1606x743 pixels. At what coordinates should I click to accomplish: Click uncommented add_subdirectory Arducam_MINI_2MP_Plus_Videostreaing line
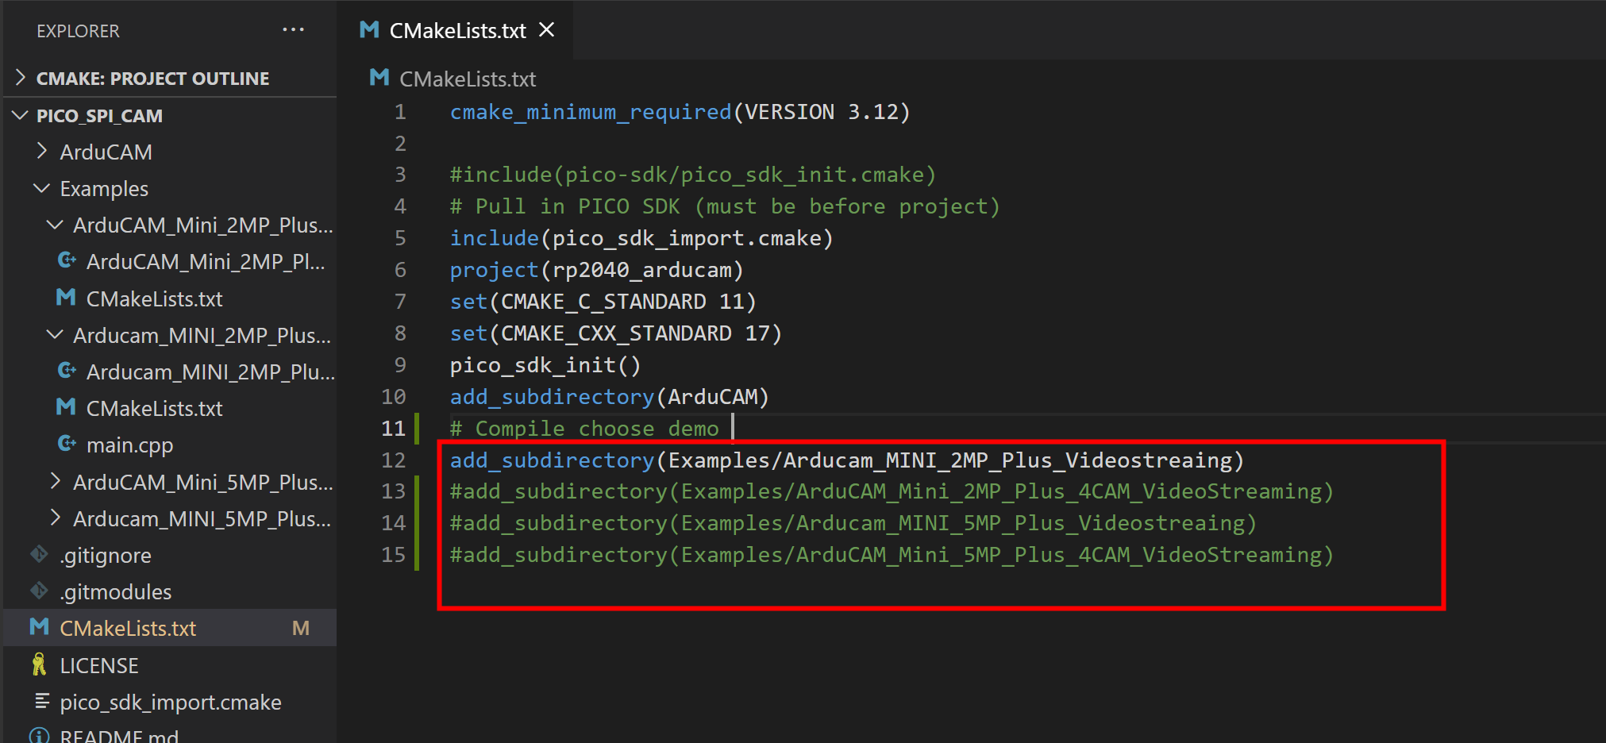[847, 460]
